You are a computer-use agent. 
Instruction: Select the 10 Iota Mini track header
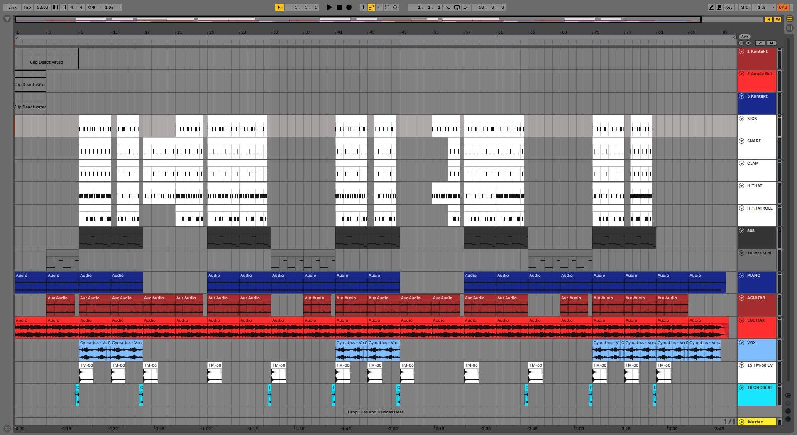(757, 260)
